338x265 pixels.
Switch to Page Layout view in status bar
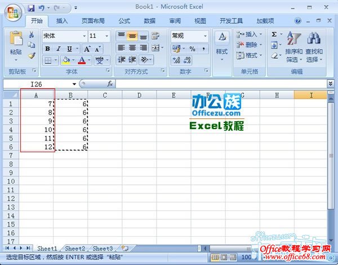pyautogui.click(x=224, y=257)
